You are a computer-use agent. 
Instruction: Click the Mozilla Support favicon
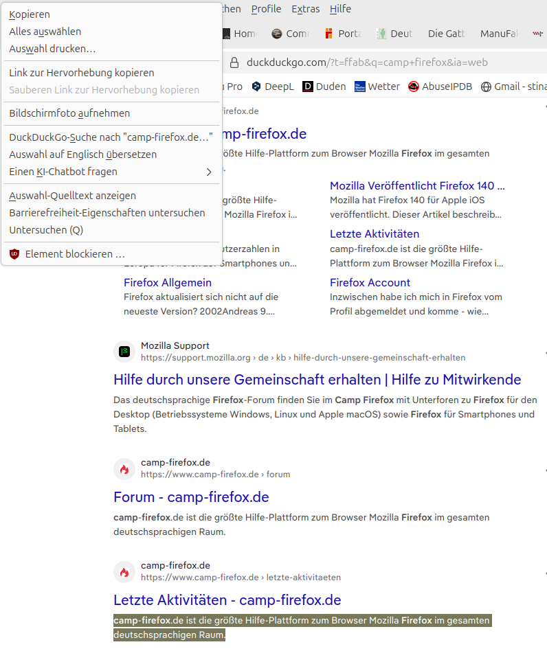coord(124,352)
